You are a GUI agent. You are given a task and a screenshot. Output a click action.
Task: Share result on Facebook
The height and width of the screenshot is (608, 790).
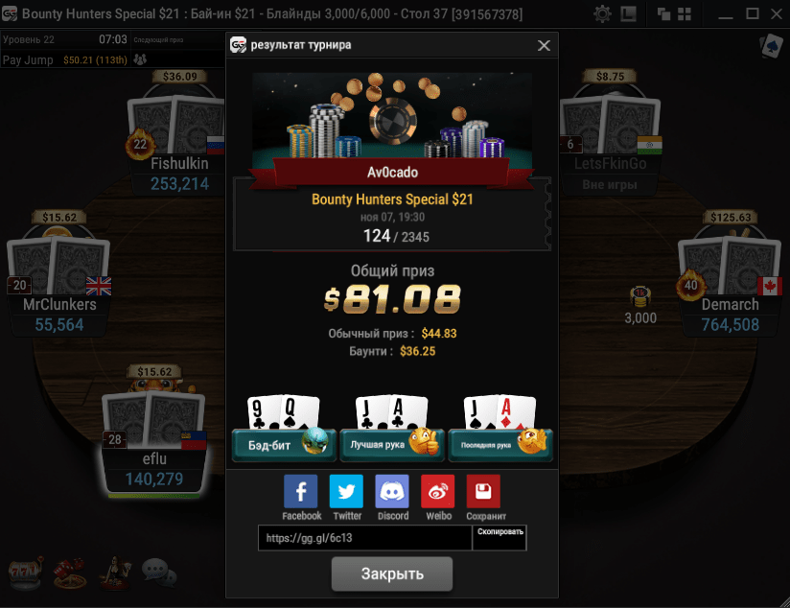tap(301, 491)
